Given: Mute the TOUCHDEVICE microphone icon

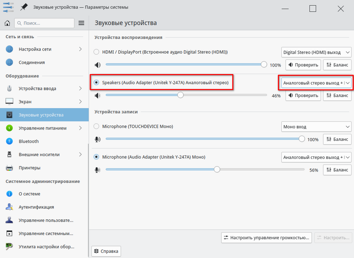Looking at the screenshot, I should tap(98, 139).
